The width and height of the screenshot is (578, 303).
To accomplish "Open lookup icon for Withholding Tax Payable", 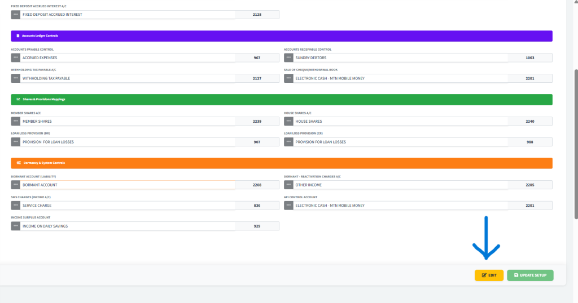I will click(16, 78).
